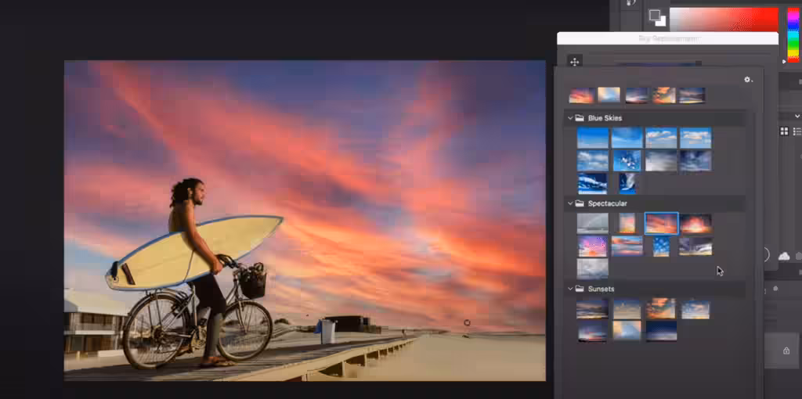
Task: Click the Sunsets folder icon
Action: (580, 289)
